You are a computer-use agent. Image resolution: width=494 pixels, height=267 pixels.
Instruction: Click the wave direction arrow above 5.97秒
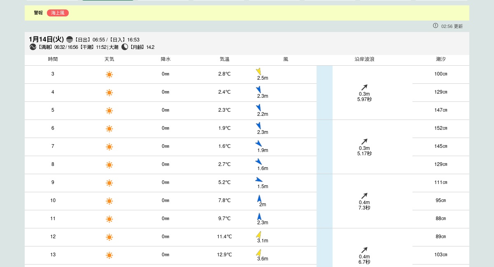tap(364, 87)
